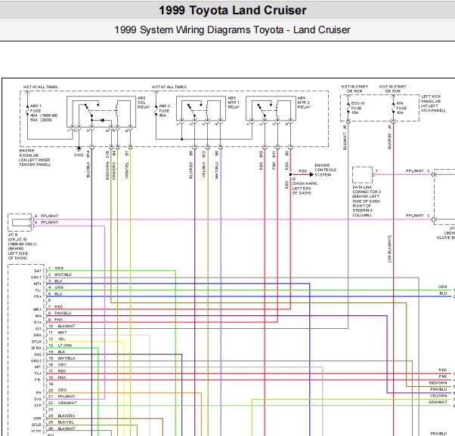455x436 pixels.
Task: Select pin '3 BLU' on the connector
Action: click(x=55, y=281)
